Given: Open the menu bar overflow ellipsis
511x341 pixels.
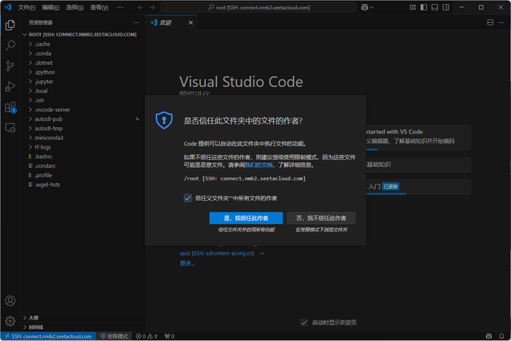Looking at the screenshot, I should (x=120, y=7).
